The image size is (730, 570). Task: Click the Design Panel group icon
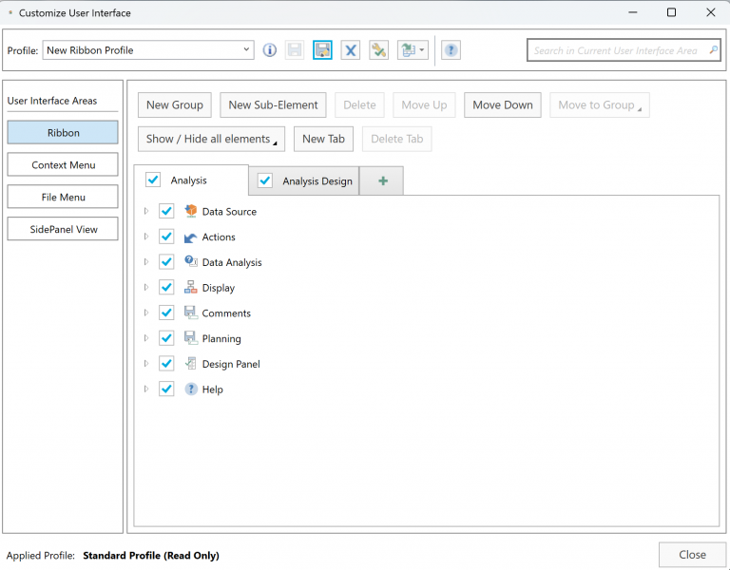pyautogui.click(x=191, y=364)
